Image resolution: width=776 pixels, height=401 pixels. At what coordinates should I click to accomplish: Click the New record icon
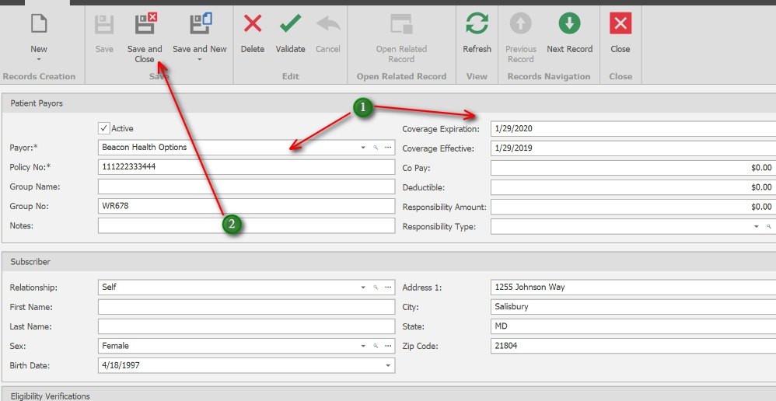(39, 24)
